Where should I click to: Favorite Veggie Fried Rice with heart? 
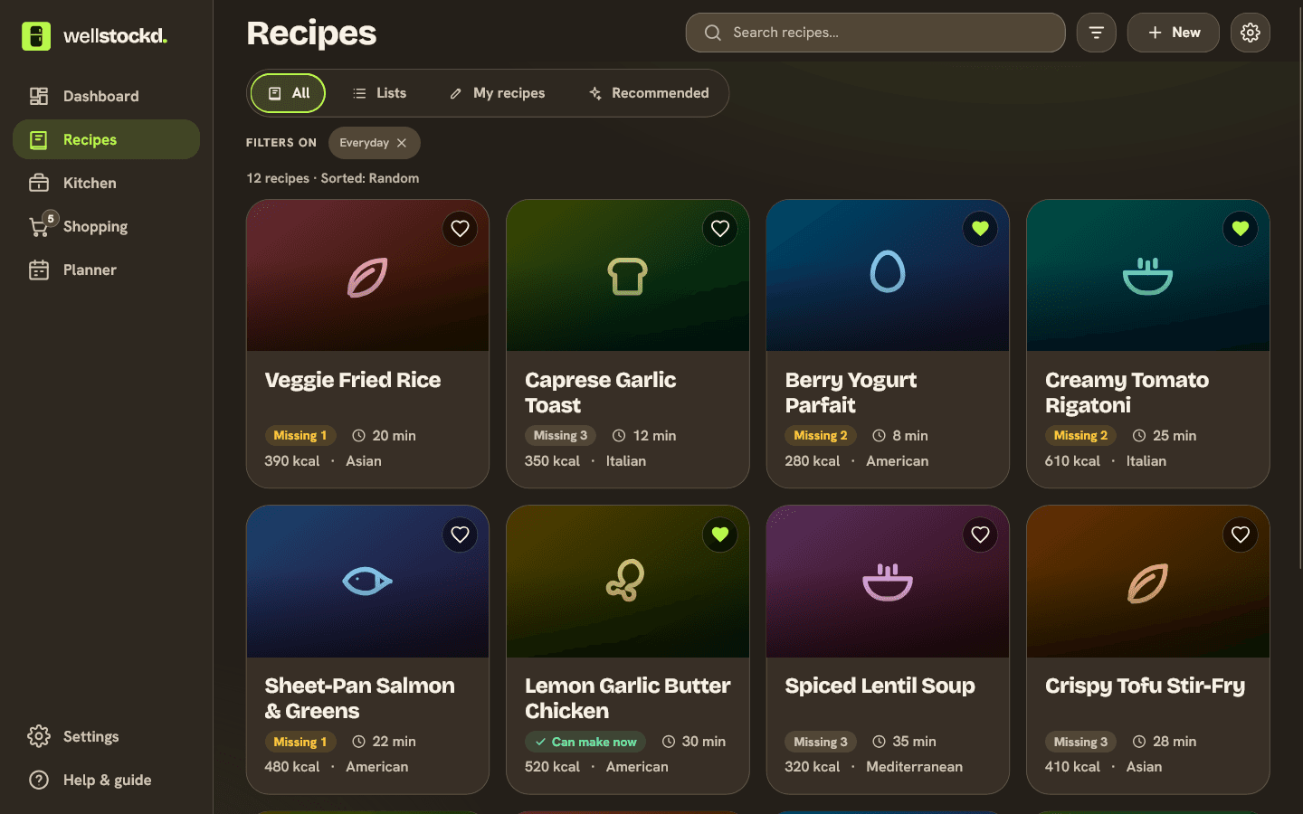[460, 229]
